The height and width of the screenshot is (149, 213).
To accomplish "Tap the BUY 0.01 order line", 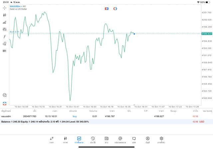I will pyautogui.click(x=15, y=32).
